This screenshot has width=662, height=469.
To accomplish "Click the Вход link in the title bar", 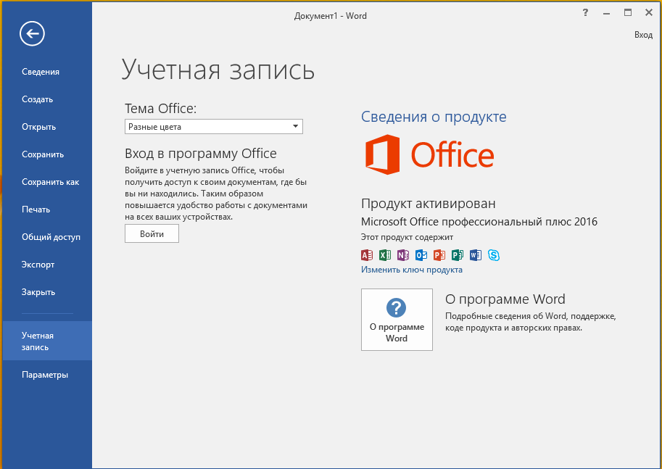I will point(643,34).
